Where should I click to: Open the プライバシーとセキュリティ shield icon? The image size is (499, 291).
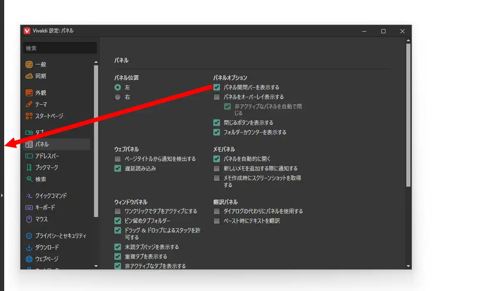click(x=29, y=236)
